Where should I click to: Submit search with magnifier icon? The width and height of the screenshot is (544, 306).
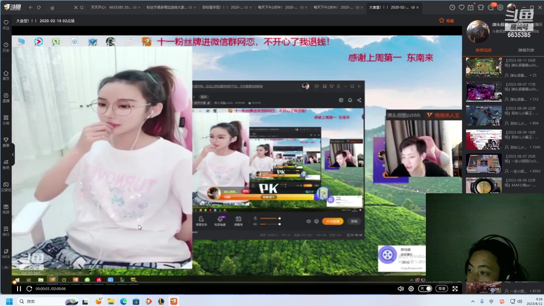click(82, 8)
